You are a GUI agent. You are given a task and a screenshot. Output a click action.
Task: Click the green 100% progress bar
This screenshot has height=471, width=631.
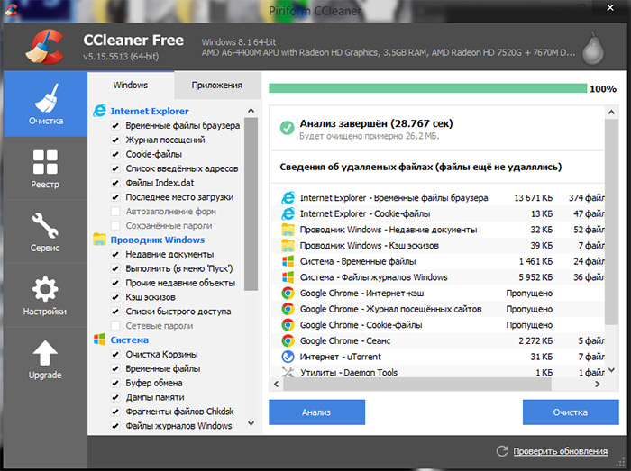[x=428, y=88]
